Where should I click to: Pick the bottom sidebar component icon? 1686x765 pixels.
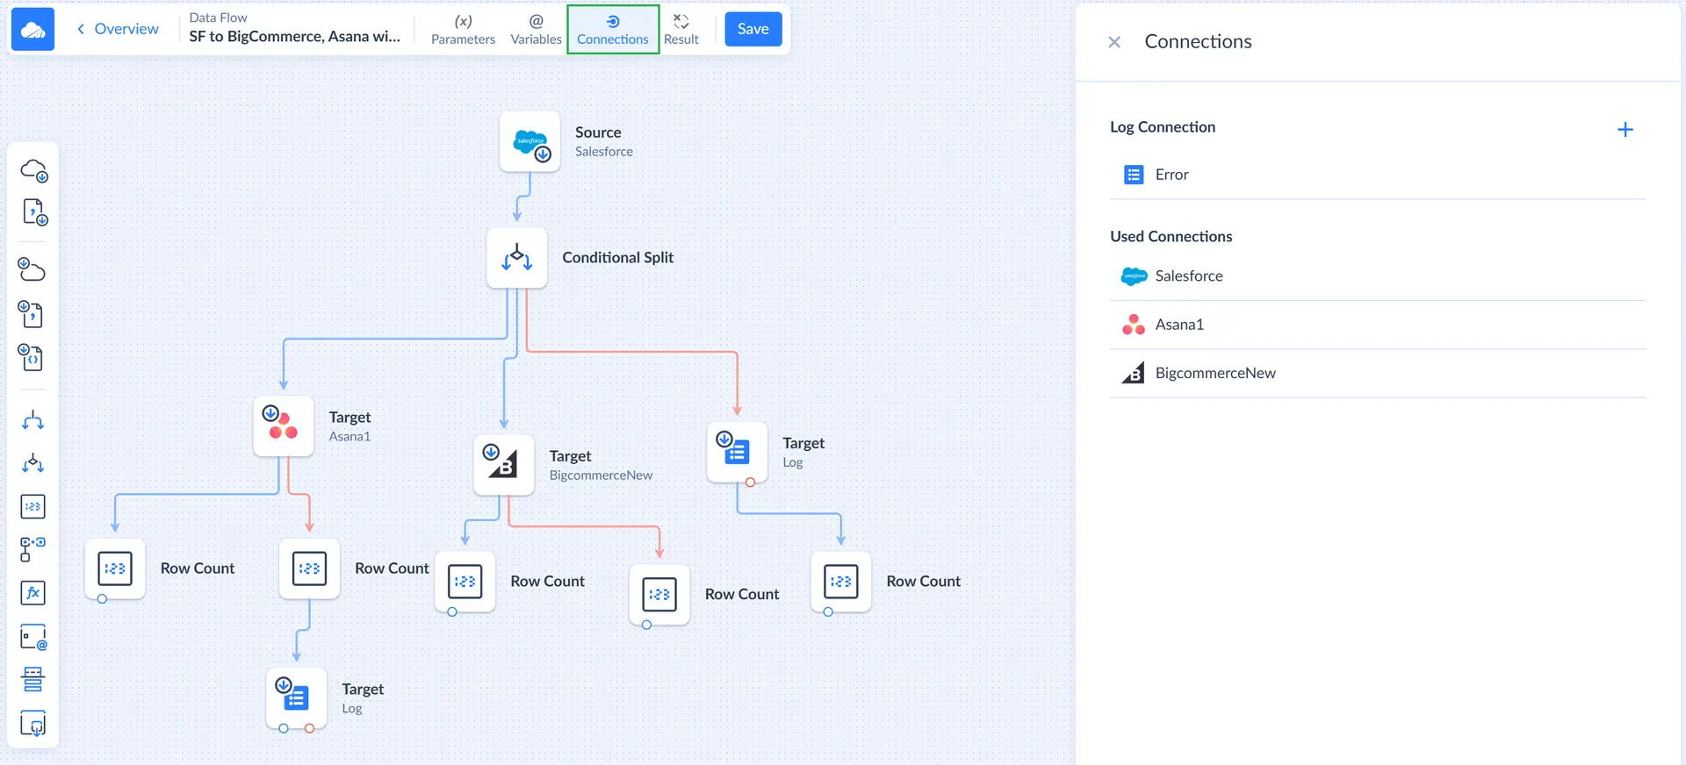tap(33, 724)
